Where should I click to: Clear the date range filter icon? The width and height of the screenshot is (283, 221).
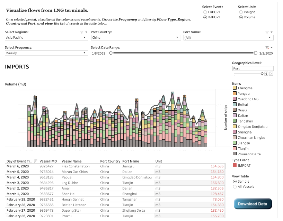pyautogui.click(x=267, y=48)
